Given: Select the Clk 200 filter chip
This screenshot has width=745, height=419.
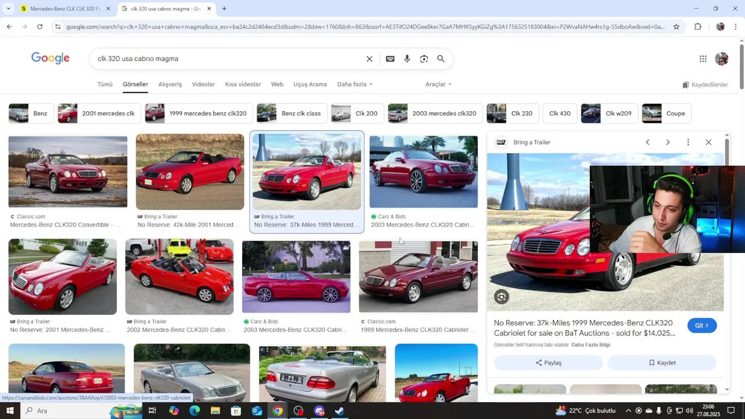Looking at the screenshot, I should 357,113.
